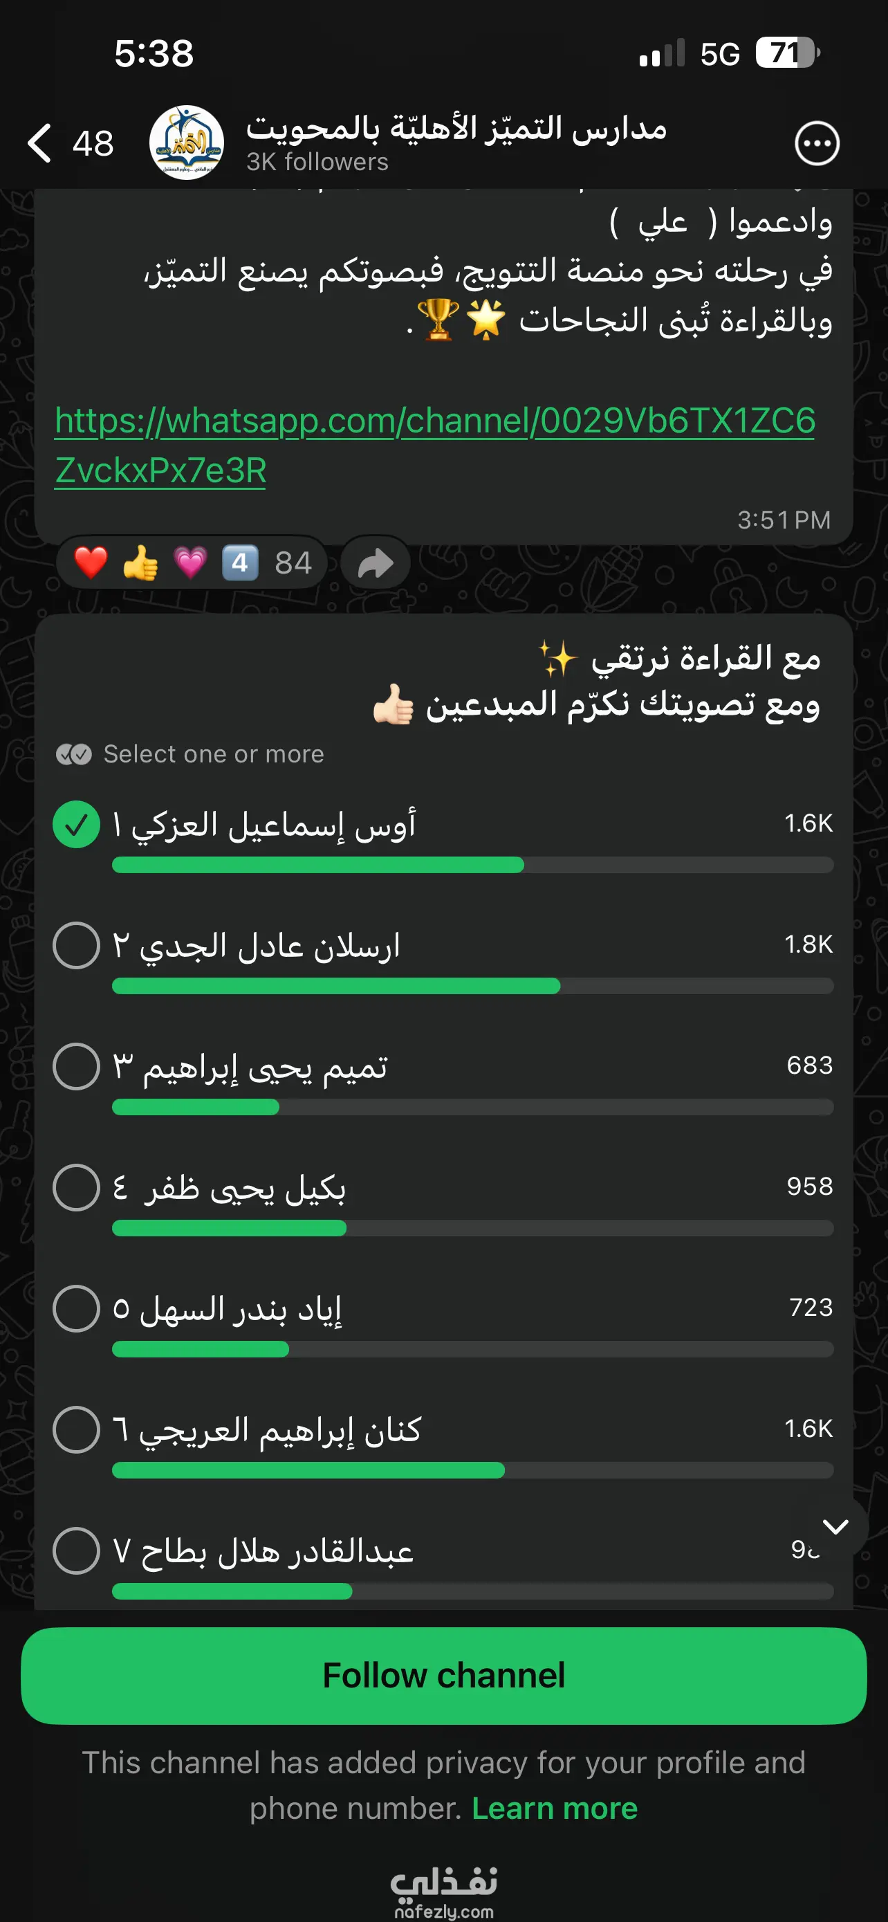
Task: Open the 84 reactions count
Action: [x=293, y=562]
